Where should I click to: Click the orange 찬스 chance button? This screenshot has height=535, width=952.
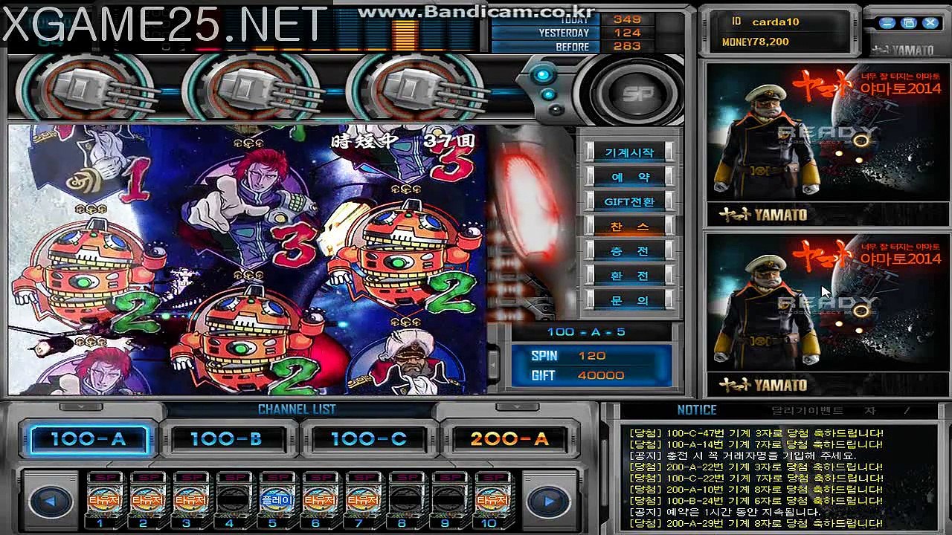[629, 226]
